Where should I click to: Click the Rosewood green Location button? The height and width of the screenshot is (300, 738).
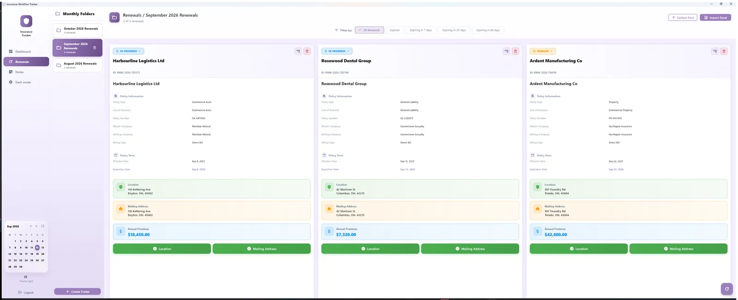coord(370,249)
